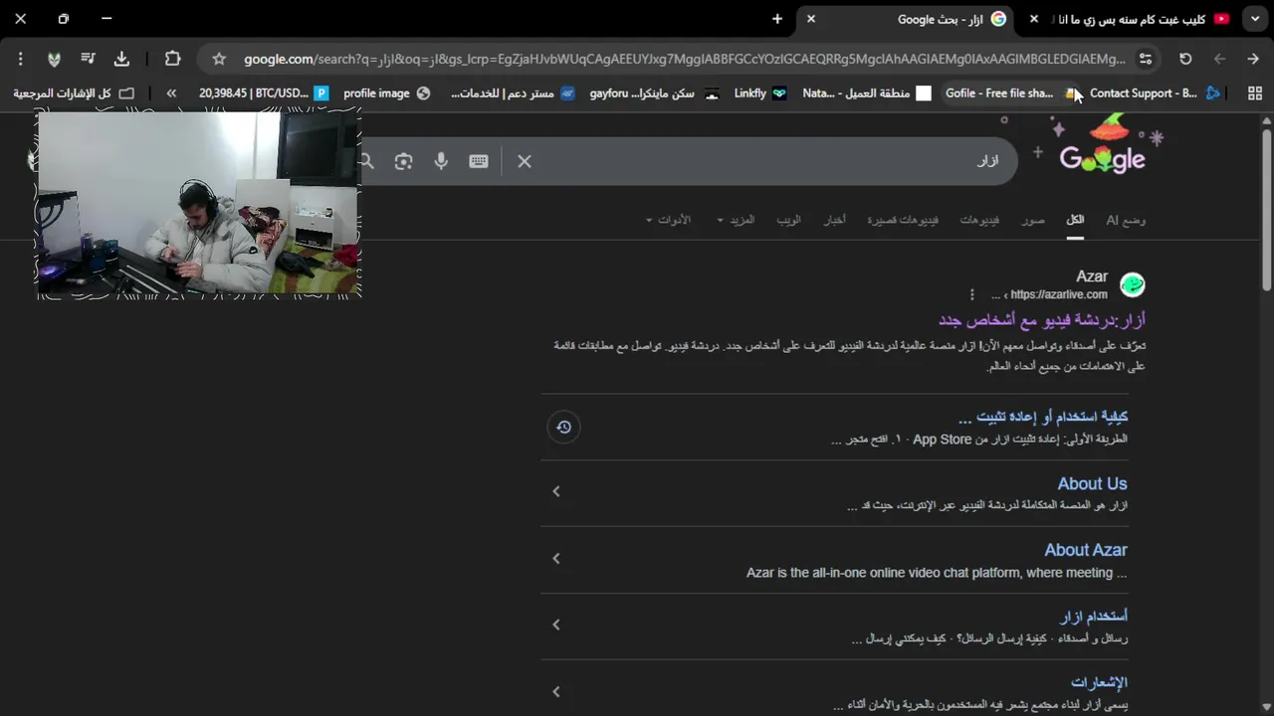Screen dimensions: 1274x716
Task: Open the profile image bookmark
Action: coord(387,93)
